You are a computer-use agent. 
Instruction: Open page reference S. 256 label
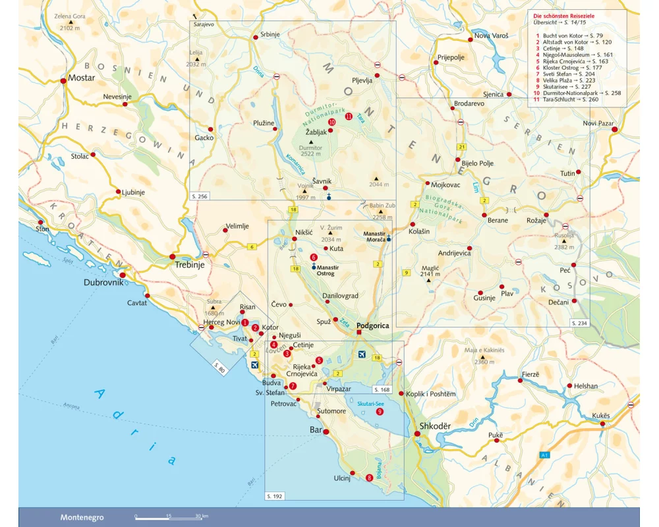click(x=199, y=196)
